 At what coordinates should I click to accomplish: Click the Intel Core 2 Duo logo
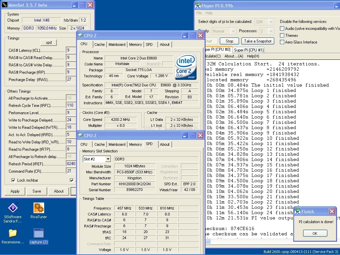186,66
